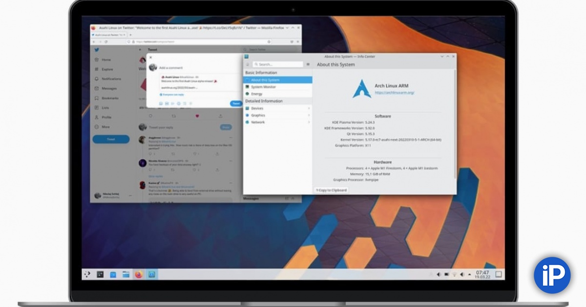The height and width of the screenshot is (307, 586).
Task: Click the retweet icon under the main tweet
Action: 173,115
